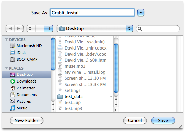Open the vielmetter home folder

(22, 88)
